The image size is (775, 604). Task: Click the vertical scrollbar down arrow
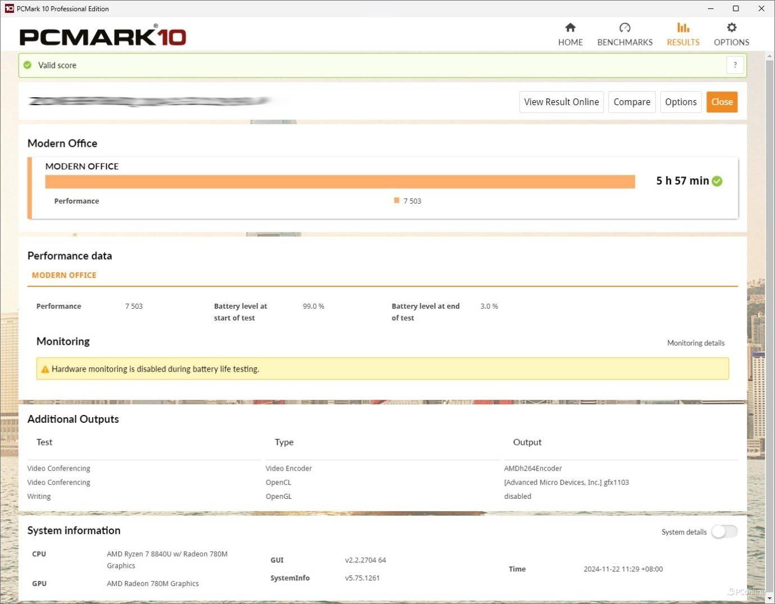[x=769, y=598]
